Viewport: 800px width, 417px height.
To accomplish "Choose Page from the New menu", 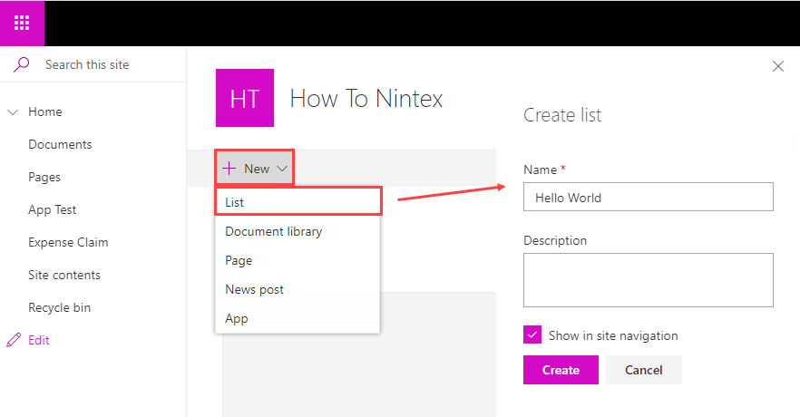I will pyautogui.click(x=298, y=260).
